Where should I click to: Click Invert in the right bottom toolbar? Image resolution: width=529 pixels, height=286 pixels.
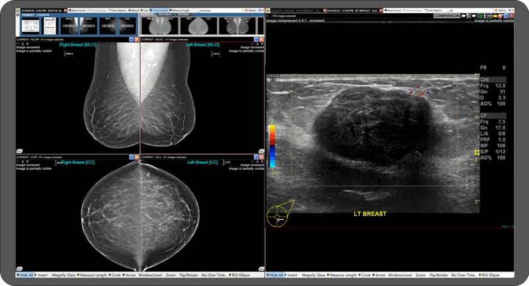coord(292,275)
